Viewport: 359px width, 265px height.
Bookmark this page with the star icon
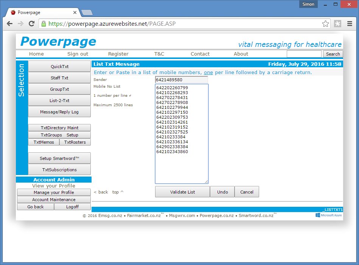(x=325, y=24)
